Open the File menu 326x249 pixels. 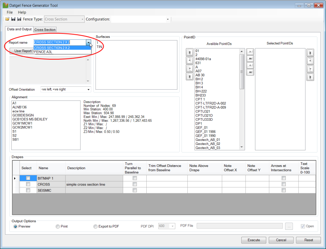10,12
